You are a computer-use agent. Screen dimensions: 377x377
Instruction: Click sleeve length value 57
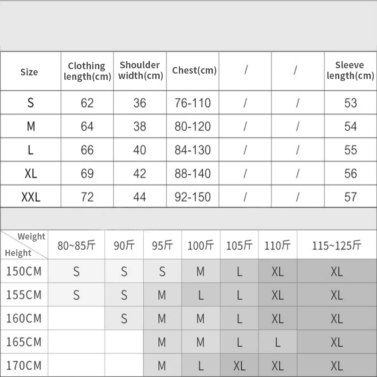tap(350, 197)
